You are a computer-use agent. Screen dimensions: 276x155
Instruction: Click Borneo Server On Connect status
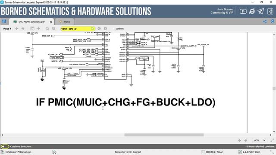tap(128, 152)
